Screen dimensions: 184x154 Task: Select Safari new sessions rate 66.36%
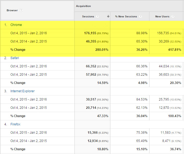142,66
